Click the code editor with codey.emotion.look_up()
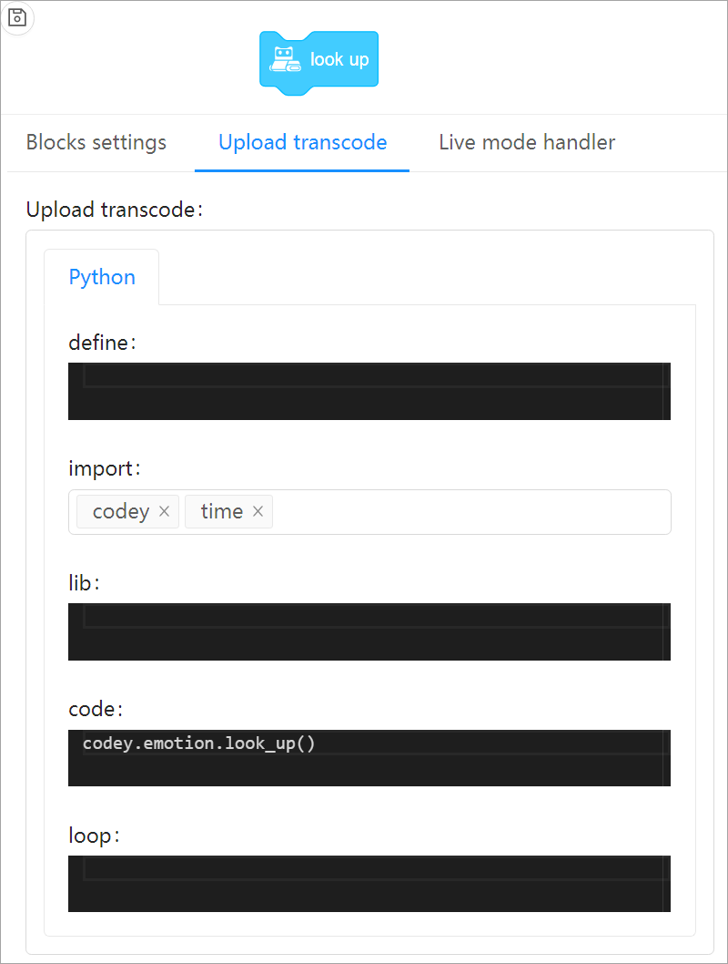Viewport: 728px width, 964px height. tap(369, 757)
